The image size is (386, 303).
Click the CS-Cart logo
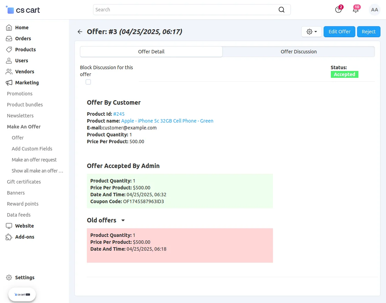click(23, 10)
